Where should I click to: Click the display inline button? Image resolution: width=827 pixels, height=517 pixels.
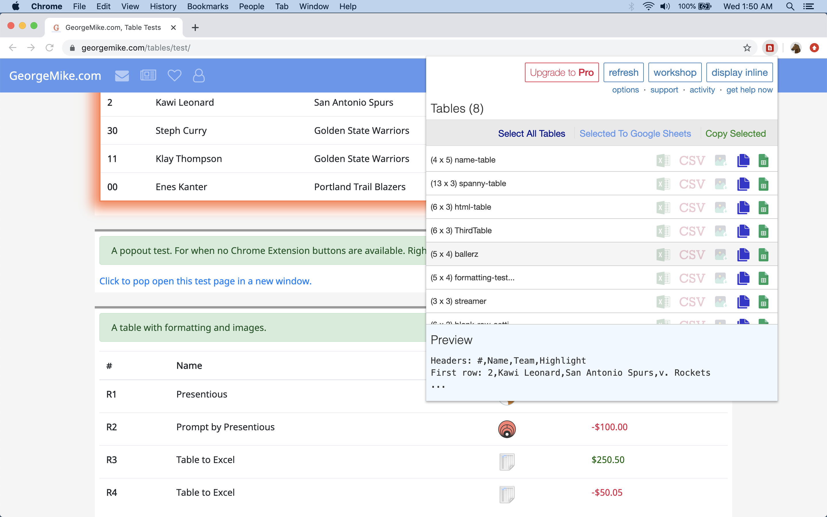[739, 72]
